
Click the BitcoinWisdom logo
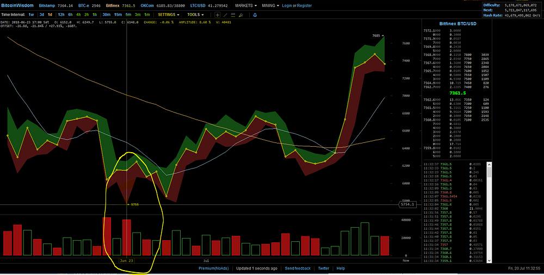[17, 5]
